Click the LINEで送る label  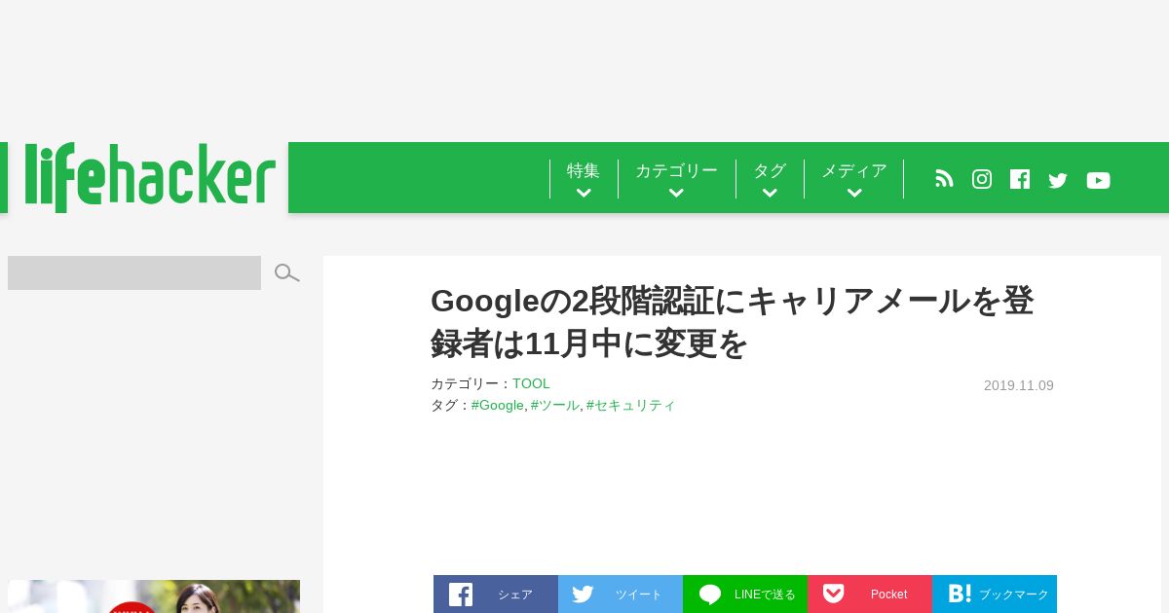[765, 595]
